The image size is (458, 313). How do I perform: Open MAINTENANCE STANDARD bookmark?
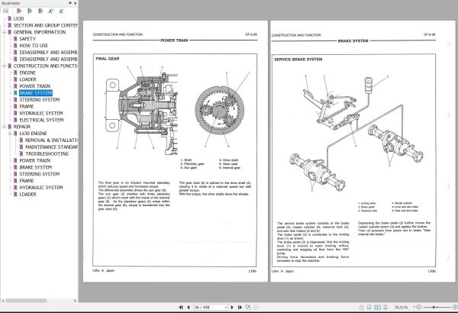pos(51,147)
